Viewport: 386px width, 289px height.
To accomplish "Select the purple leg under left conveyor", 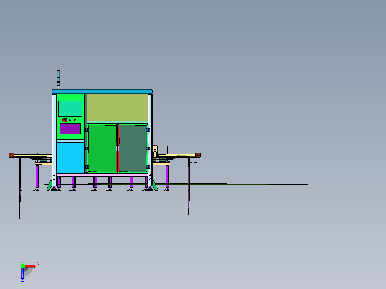I will (x=37, y=177).
